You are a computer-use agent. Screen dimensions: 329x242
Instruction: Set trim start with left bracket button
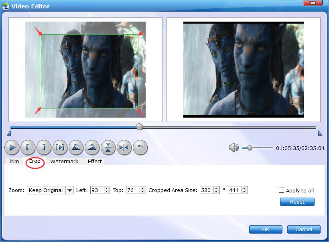tap(28, 148)
